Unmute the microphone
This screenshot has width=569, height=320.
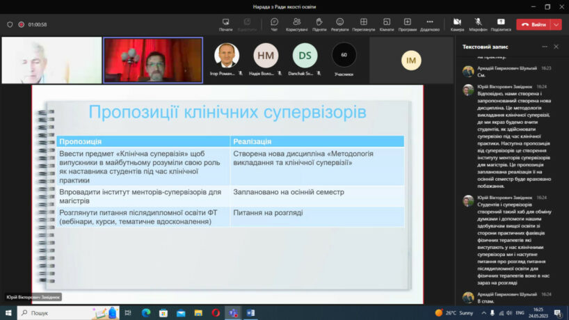(478, 24)
